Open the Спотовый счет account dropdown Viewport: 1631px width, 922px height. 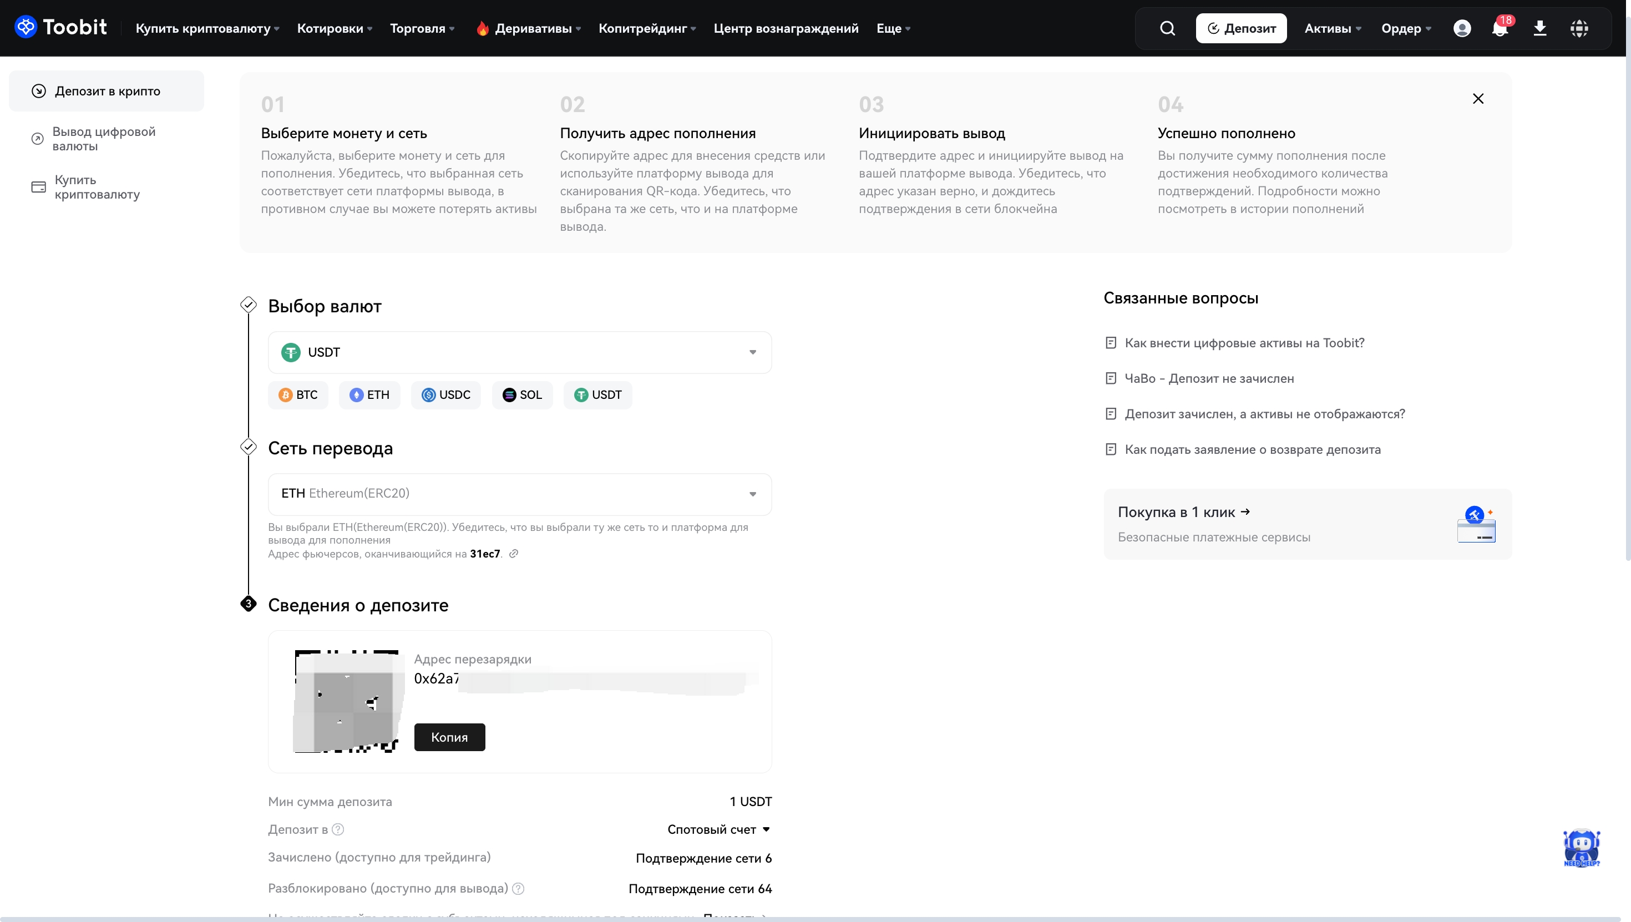coord(718,829)
